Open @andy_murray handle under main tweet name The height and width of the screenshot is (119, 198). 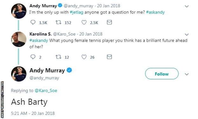pyautogui.click(x=44, y=78)
